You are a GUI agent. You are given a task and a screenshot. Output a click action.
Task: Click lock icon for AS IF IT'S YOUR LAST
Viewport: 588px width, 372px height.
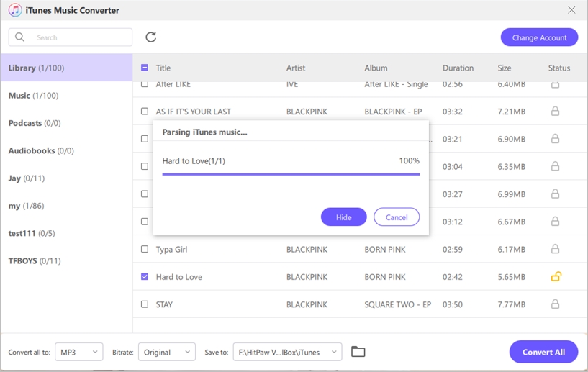tap(555, 111)
